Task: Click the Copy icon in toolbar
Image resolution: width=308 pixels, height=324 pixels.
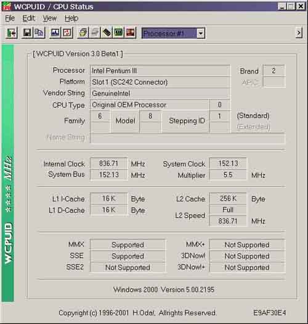Action: pyautogui.click(x=39, y=33)
